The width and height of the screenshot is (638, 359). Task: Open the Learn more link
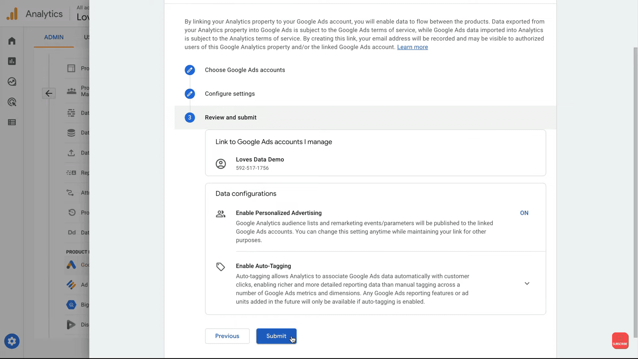click(x=412, y=47)
